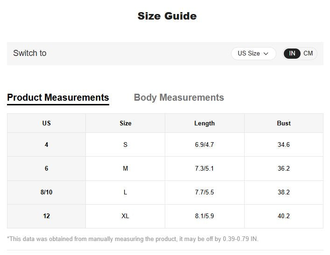330x255 pixels.
Task: Click the XL size cell
Action: click(126, 216)
